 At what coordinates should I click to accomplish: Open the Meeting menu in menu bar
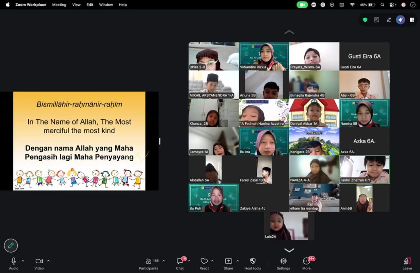tap(59, 5)
